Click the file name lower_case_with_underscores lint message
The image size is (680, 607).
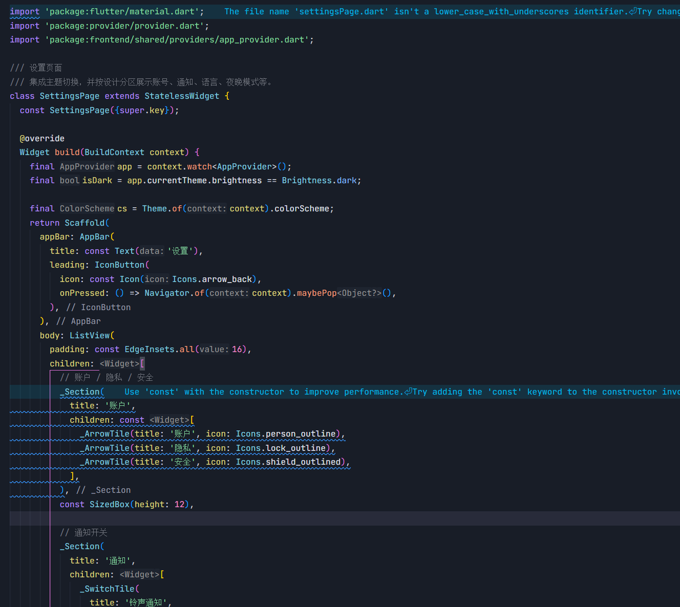coord(452,12)
